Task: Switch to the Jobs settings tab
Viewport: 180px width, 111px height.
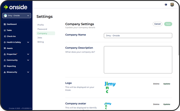Action: (40, 38)
